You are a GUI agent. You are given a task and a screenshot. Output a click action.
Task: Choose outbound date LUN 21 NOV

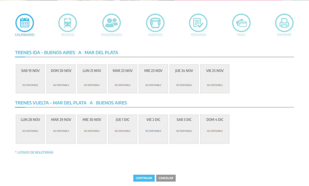click(92, 79)
